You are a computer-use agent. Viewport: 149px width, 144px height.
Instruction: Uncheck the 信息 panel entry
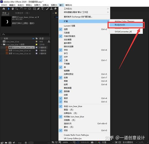coord(84,29)
